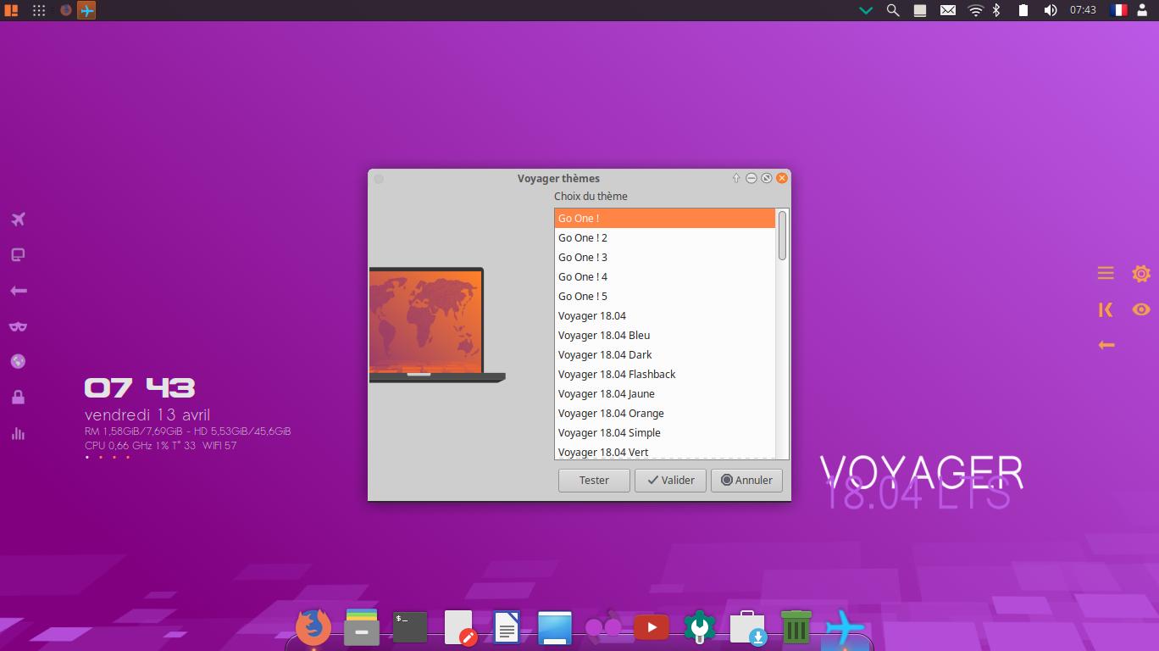
Task: Select the "Go One ! 5" theme
Action: click(665, 297)
